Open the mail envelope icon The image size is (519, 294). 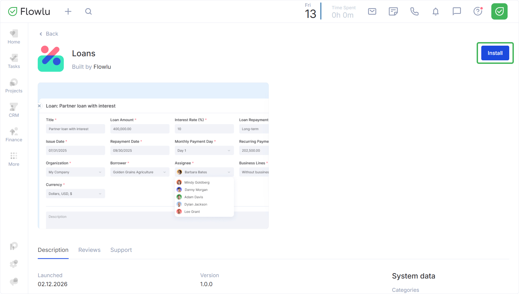[x=372, y=11]
